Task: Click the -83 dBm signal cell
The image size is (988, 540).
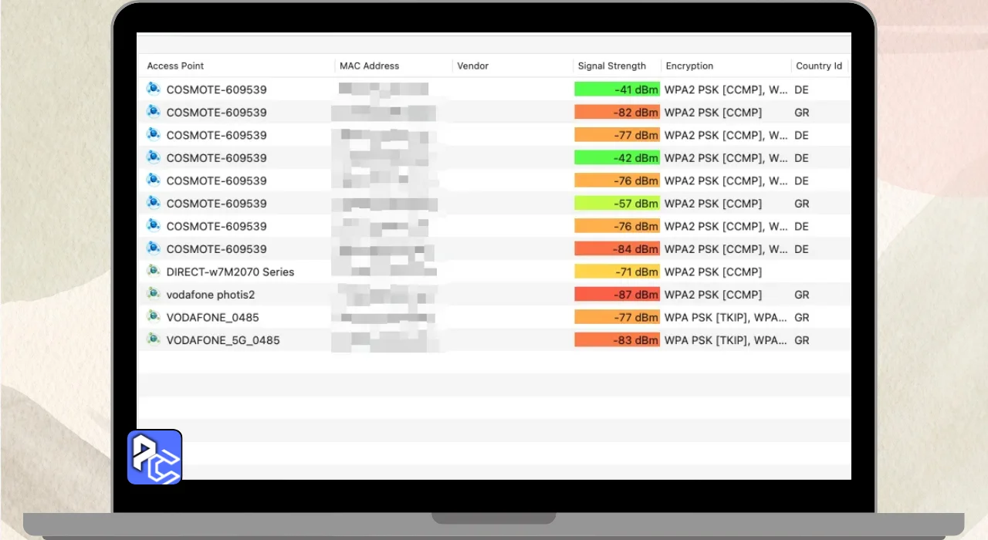Action: (617, 339)
